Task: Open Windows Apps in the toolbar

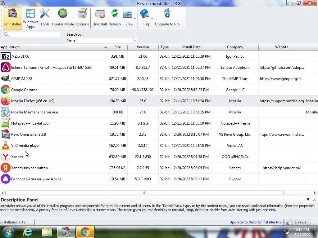Action: coord(30,18)
